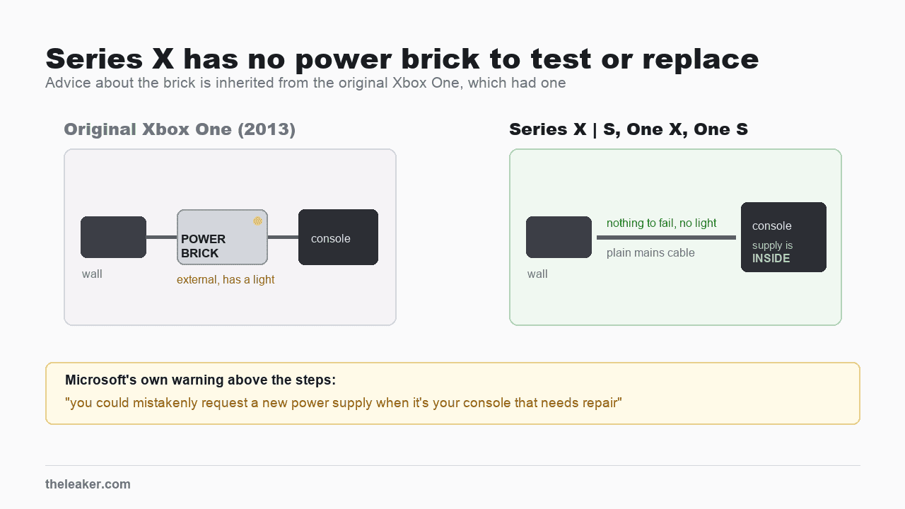Screen dimensions: 905x509
Task: Click the Original Xbox One (2013) heading
Action: pyautogui.click(x=180, y=129)
